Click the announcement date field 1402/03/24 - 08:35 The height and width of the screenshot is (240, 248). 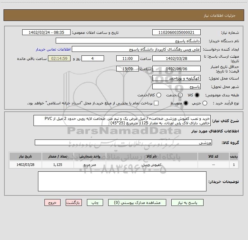tap(46, 33)
